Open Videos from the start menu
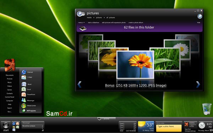Screen dimensions: 213x133 pos(10,86)
